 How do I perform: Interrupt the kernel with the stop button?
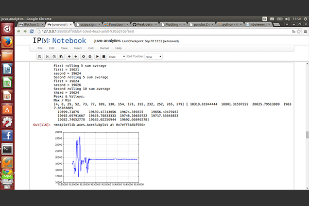point(104,56)
